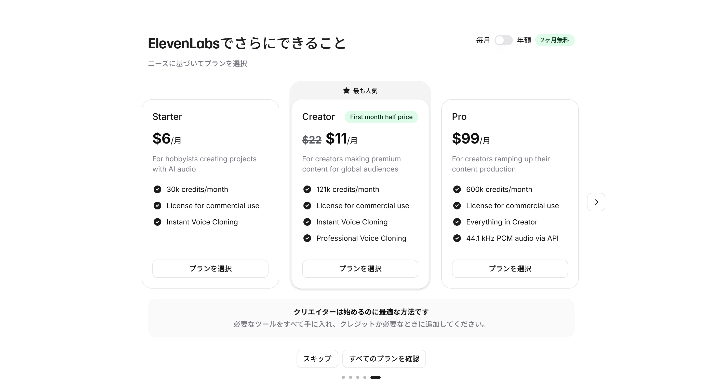Click Pro License for commercial use checkmark
This screenshot has height=384, width=722.
point(457,206)
